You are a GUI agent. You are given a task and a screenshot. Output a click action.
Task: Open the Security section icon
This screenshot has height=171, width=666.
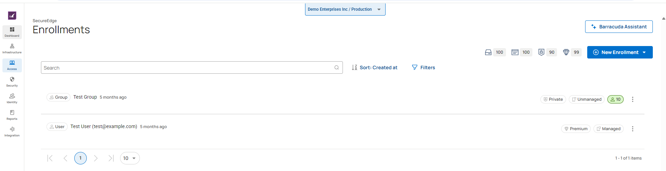click(12, 81)
